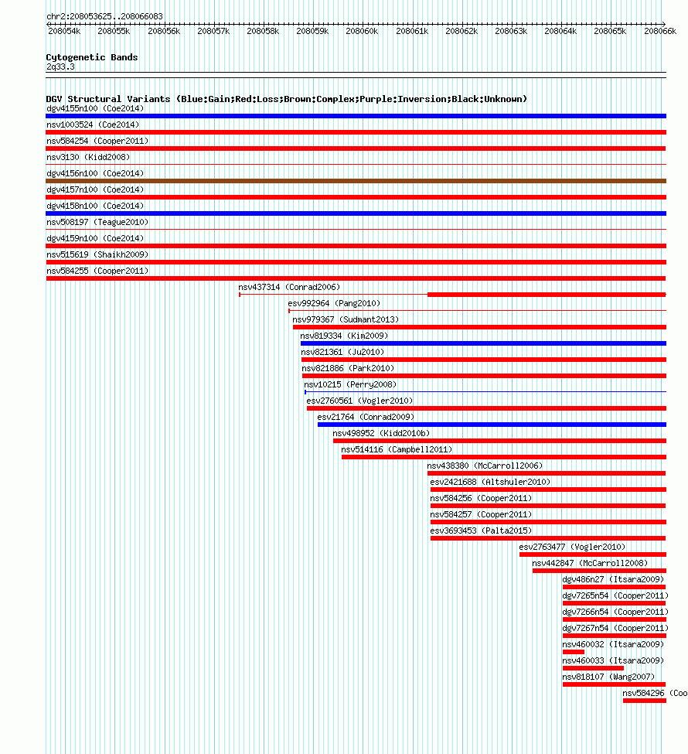Click nsv438380 (McCarroll2006) label
This screenshot has height=754, width=688.
[x=485, y=466]
